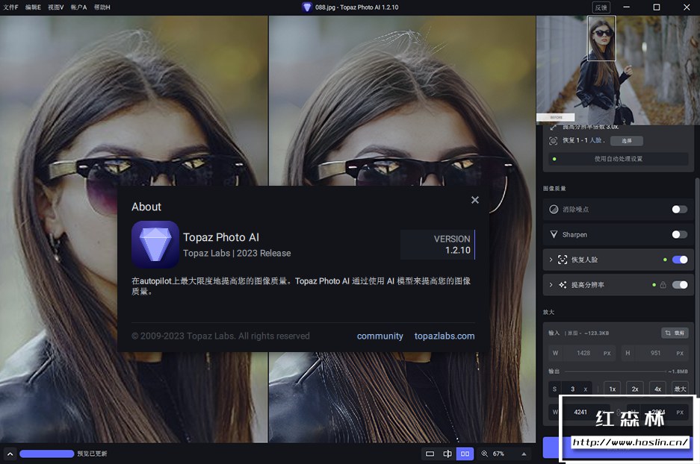Select the 2x upscale preset
Viewport: 700px width, 464px height.
click(x=635, y=389)
